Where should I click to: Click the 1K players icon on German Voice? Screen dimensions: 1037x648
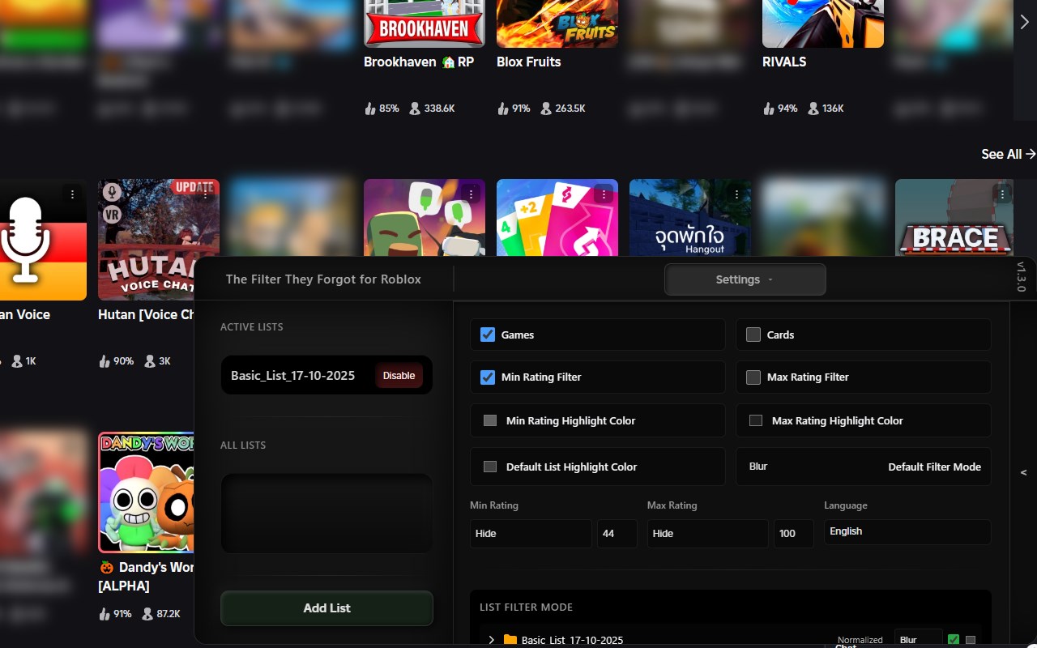pos(16,360)
